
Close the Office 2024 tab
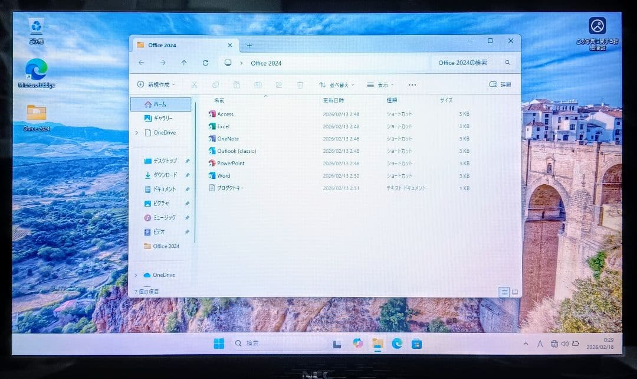coord(230,45)
